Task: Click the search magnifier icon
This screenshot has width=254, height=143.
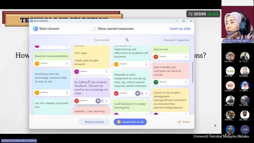Action: 127,40
